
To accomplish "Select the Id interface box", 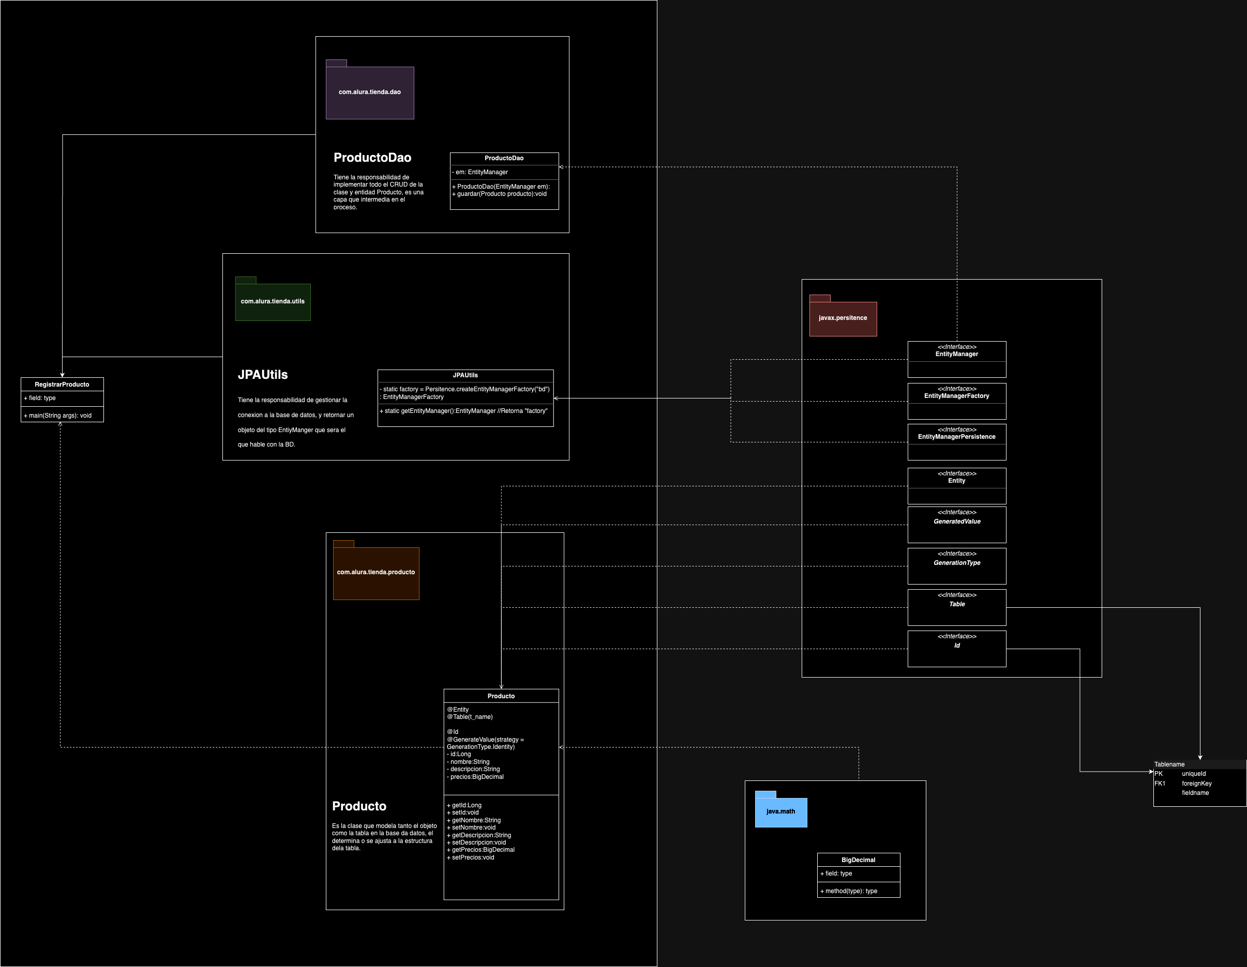I will [x=957, y=649].
